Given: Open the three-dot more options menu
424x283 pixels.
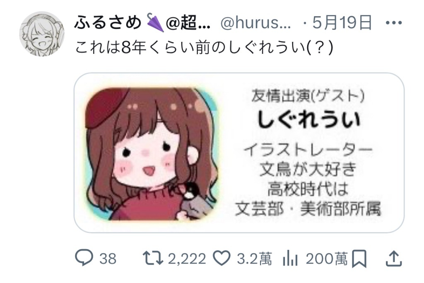Looking at the screenshot, I should 394,23.
